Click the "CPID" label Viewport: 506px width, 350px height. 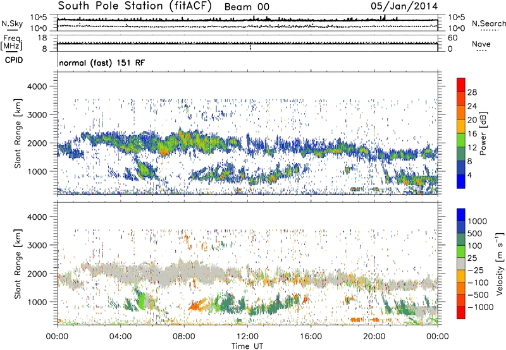[14, 60]
